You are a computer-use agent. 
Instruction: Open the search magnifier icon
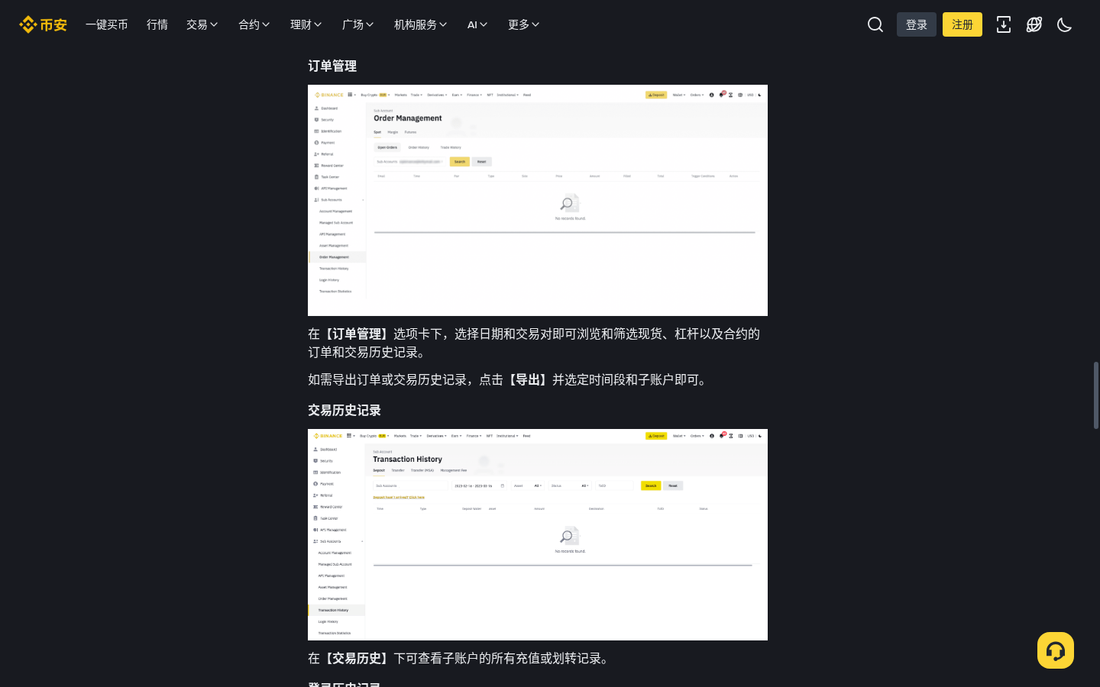click(x=875, y=24)
